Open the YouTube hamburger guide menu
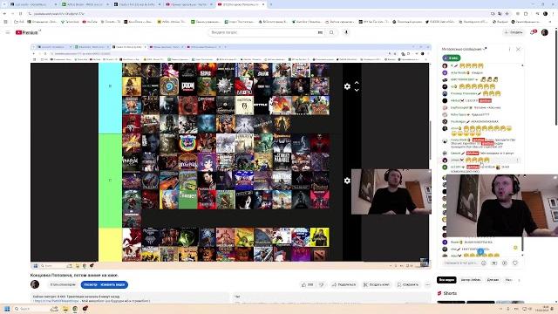This screenshot has height=314, width=558. click(8, 32)
